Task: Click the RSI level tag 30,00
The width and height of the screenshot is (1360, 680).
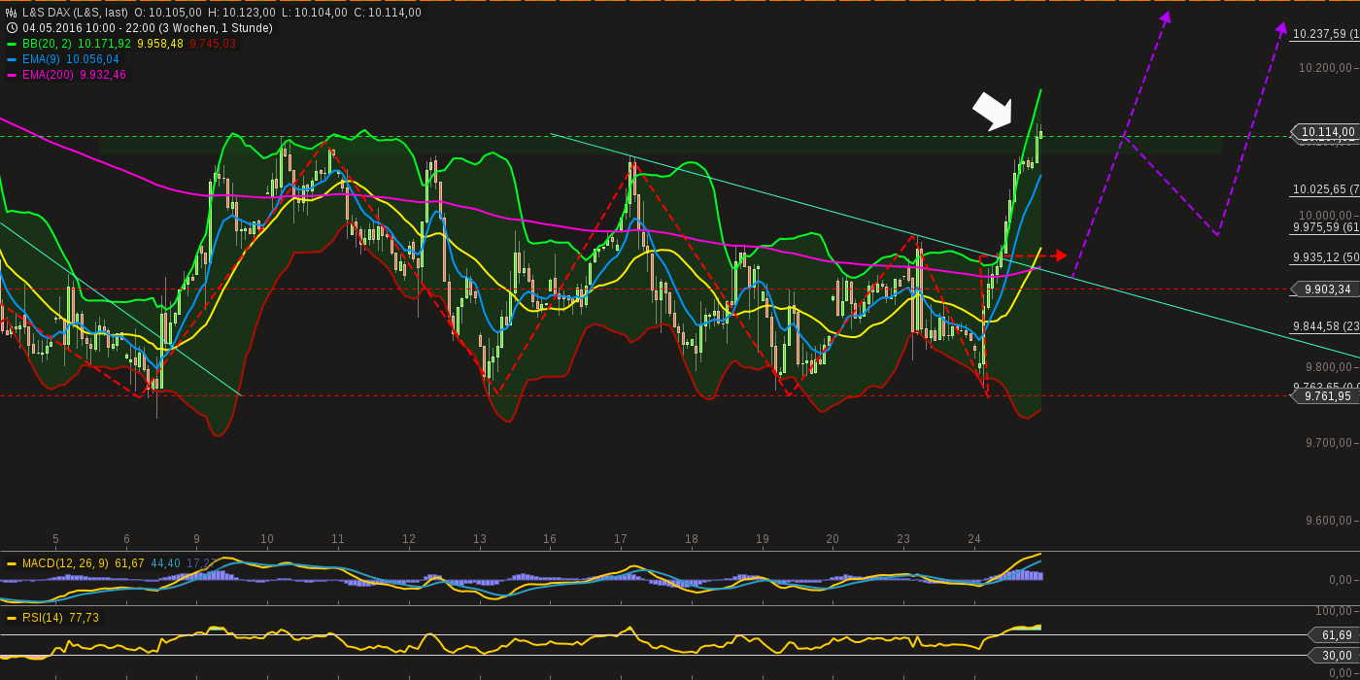Action: point(1334,656)
